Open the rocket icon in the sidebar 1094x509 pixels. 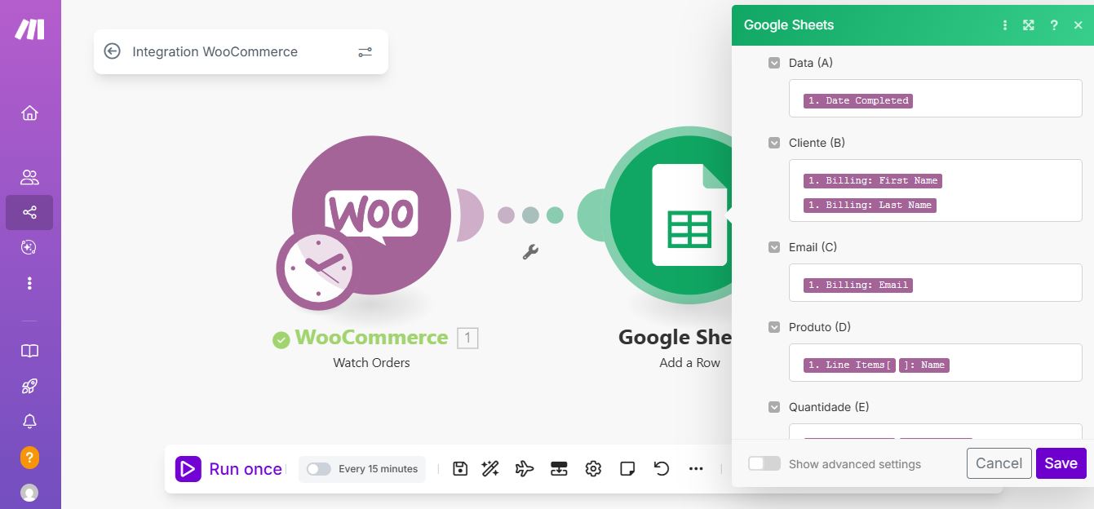point(29,386)
